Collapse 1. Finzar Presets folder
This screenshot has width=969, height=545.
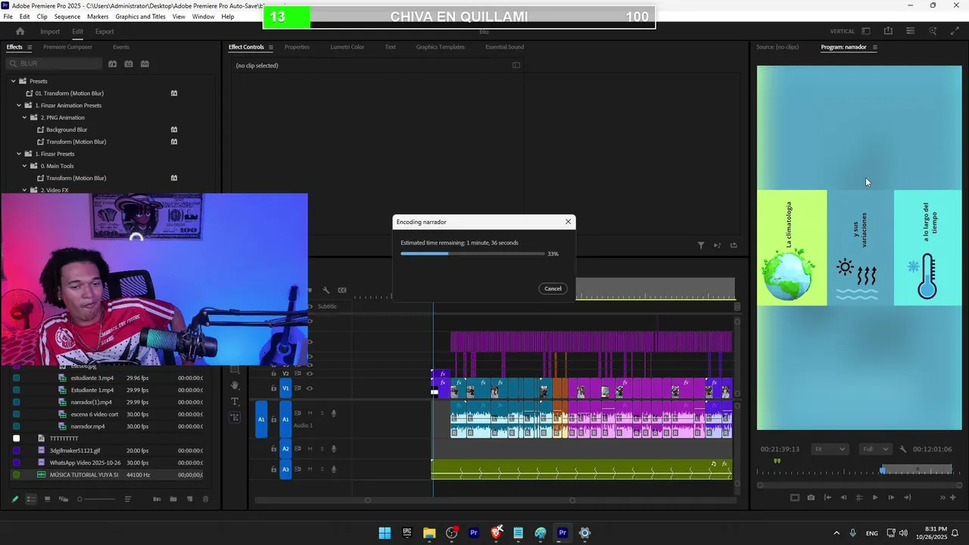pos(19,154)
